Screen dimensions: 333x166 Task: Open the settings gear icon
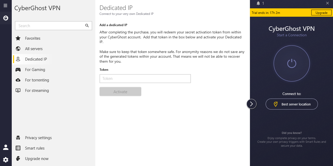coord(5,159)
